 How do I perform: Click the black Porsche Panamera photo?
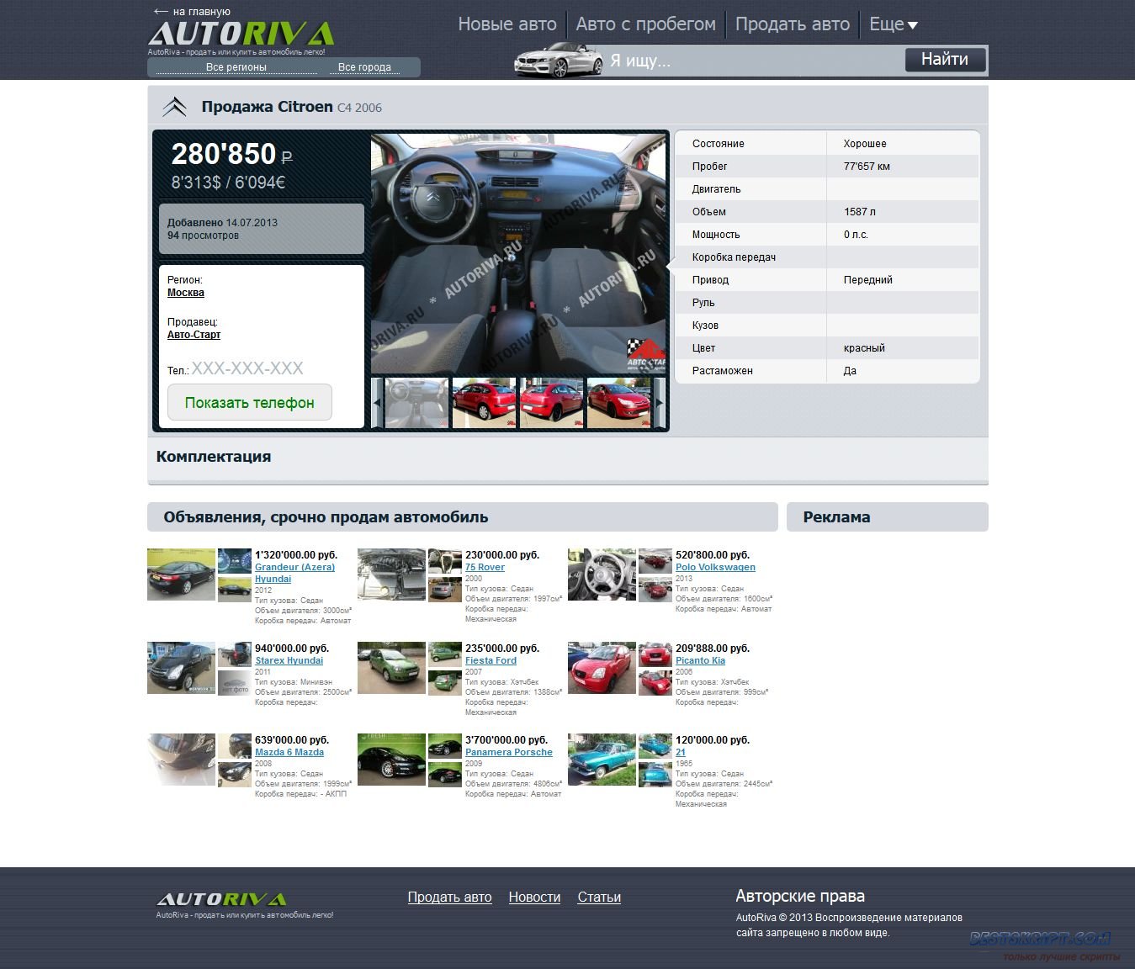(391, 760)
